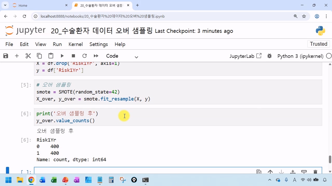Open the Chrome three-dot menu

point(326,16)
